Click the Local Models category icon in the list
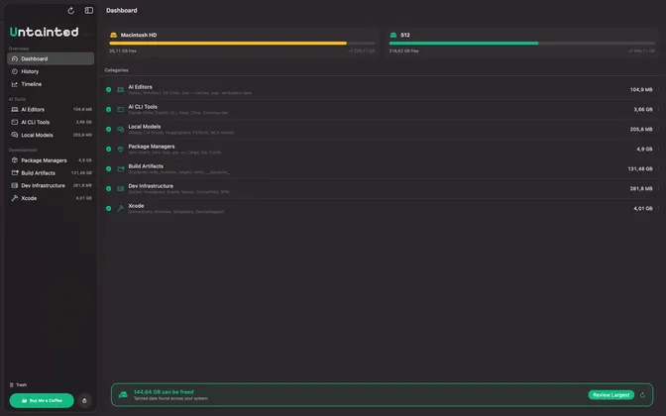The image size is (666, 416). tap(121, 129)
